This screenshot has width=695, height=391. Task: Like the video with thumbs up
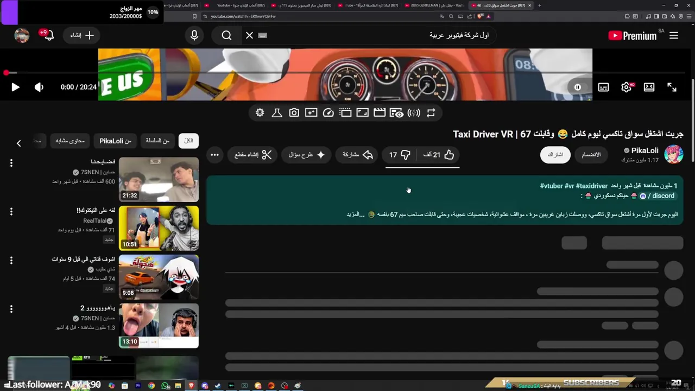(x=438, y=155)
